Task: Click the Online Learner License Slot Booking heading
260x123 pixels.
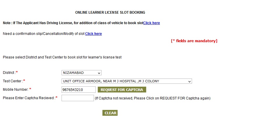Action: coord(110,13)
